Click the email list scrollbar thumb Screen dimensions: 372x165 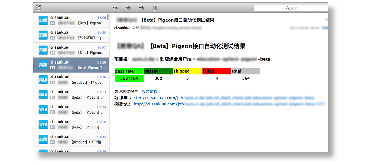[108, 17]
